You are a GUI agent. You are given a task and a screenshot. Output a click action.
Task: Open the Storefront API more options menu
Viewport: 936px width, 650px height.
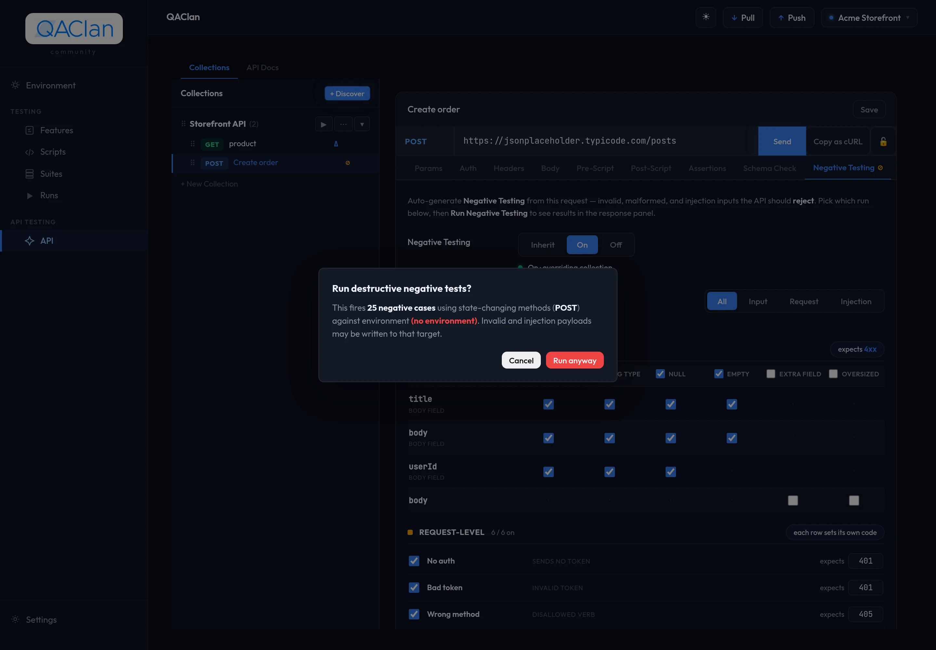pyautogui.click(x=344, y=124)
